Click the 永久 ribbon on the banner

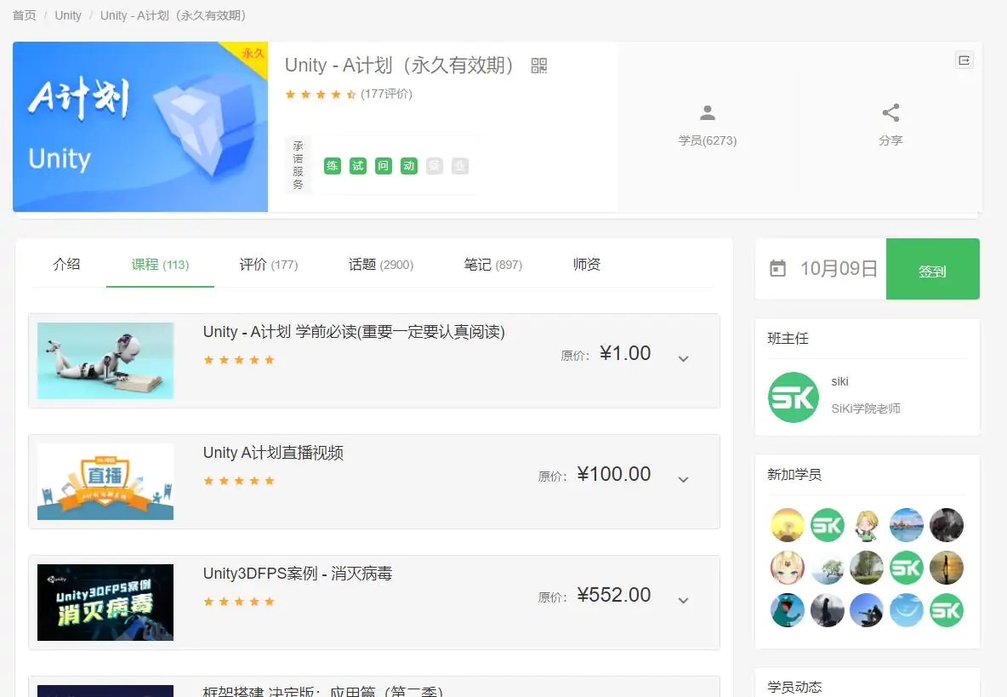[x=252, y=54]
